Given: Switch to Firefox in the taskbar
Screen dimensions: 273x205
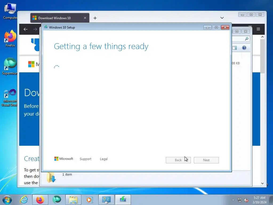Looking at the screenshot, I should [x=40, y=200].
